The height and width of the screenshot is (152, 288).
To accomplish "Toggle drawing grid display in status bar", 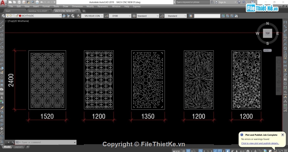I will [x=183, y=151].
